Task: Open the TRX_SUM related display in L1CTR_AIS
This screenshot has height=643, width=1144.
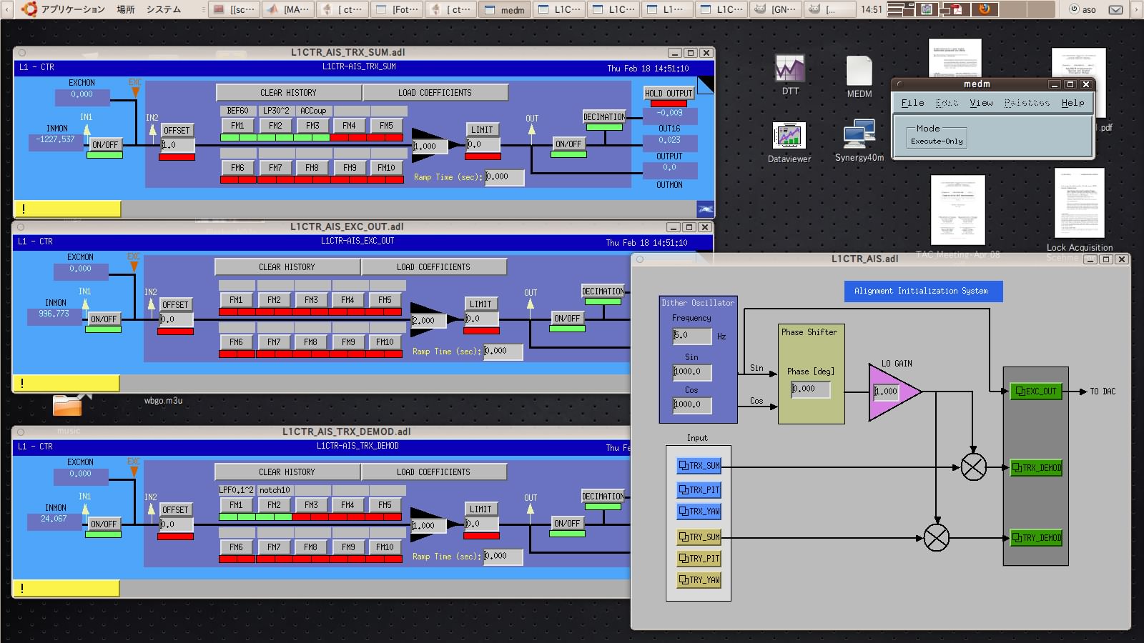Action: [699, 466]
